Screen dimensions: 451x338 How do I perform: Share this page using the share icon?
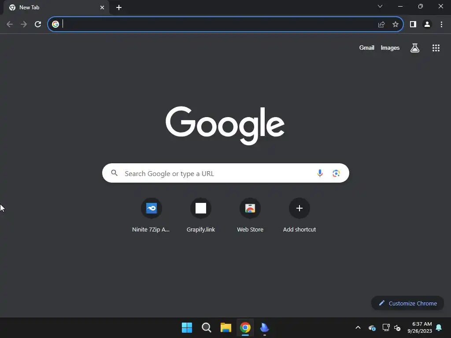pos(381,25)
